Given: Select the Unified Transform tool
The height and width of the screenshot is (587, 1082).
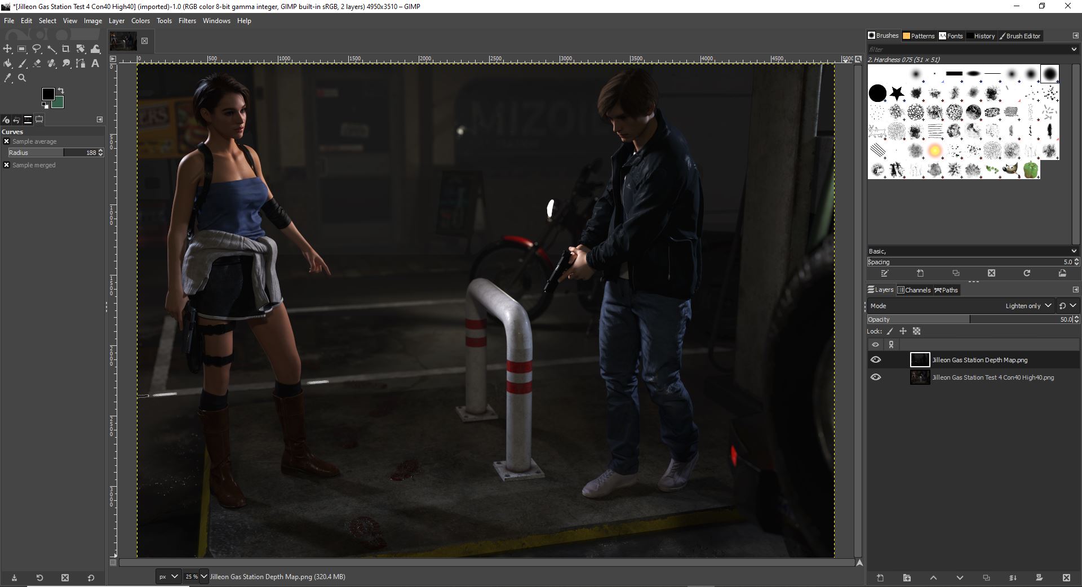Looking at the screenshot, I should click(81, 49).
